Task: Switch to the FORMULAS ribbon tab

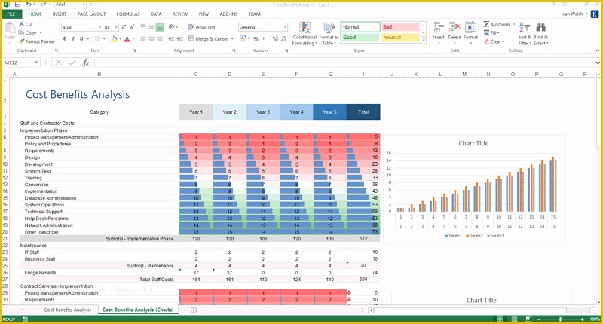Action: pos(128,14)
